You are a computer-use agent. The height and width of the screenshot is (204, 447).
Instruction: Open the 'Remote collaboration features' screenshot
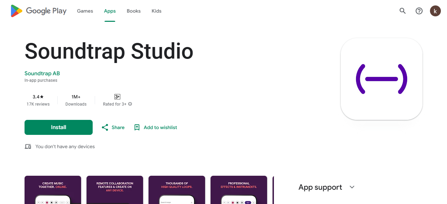click(115, 190)
